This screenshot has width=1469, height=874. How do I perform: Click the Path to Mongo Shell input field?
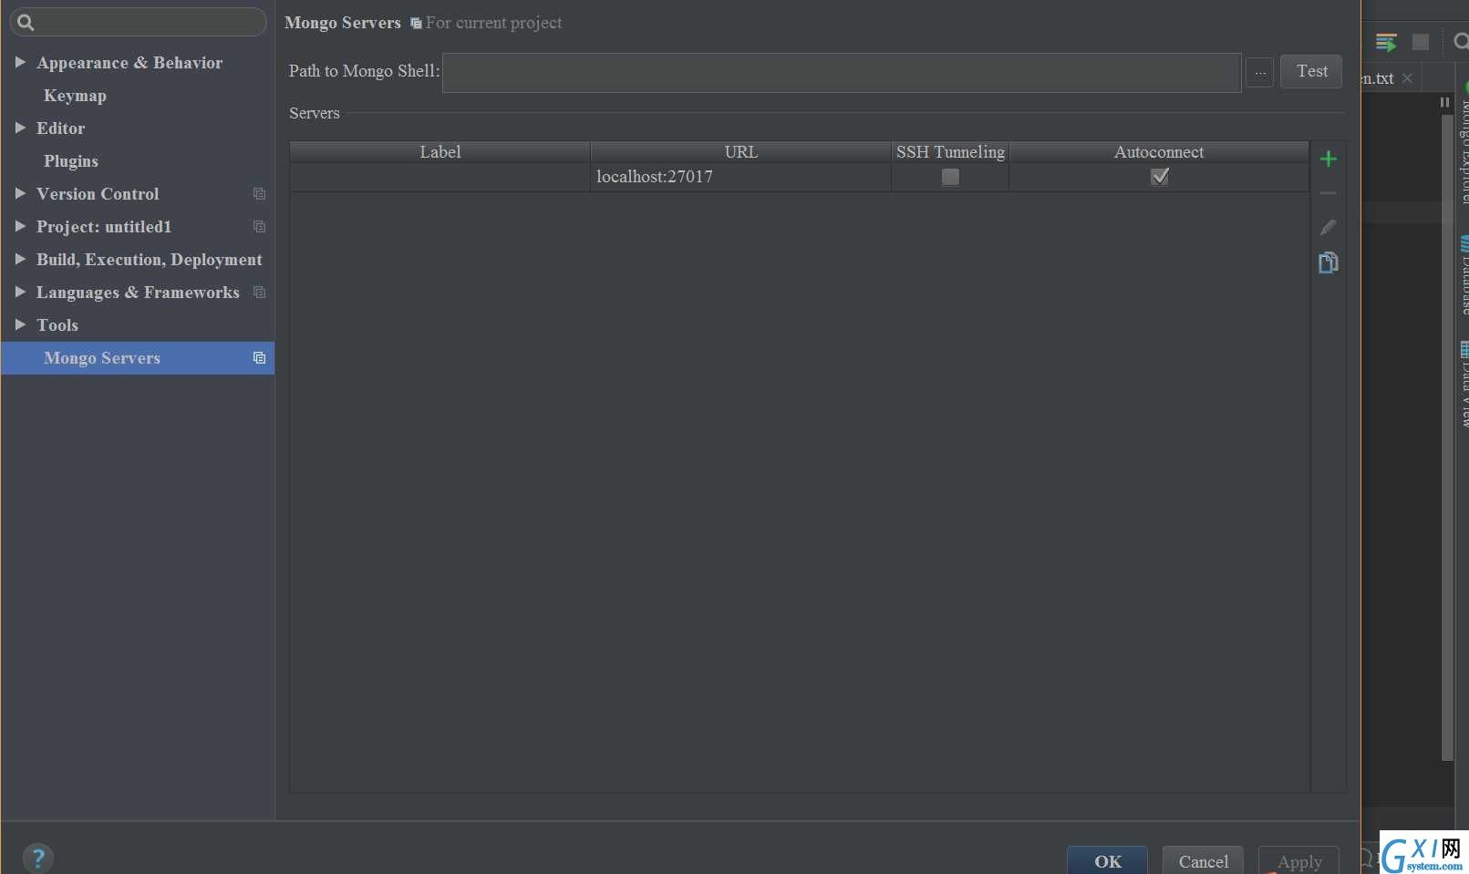[x=842, y=72]
